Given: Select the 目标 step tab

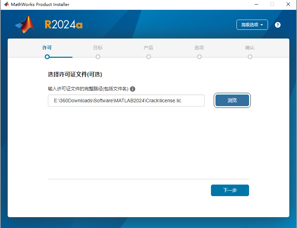Looking at the screenshot, I should 98,48.
